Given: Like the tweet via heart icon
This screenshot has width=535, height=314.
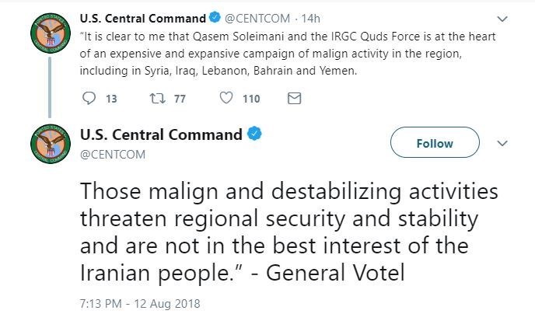Looking at the screenshot, I should [226, 98].
